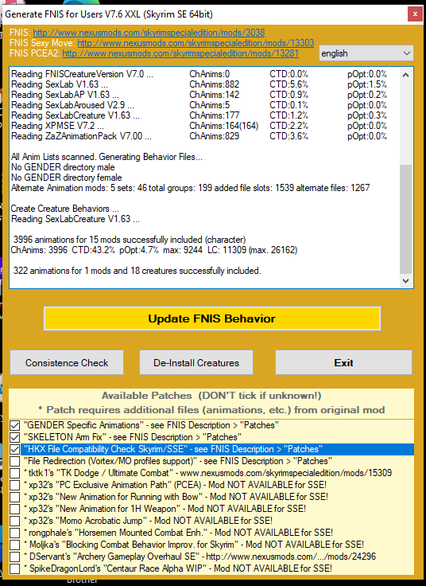Click the log scrollbar down arrow
Viewport: 426px width, 586px height.
click(406, 281)
